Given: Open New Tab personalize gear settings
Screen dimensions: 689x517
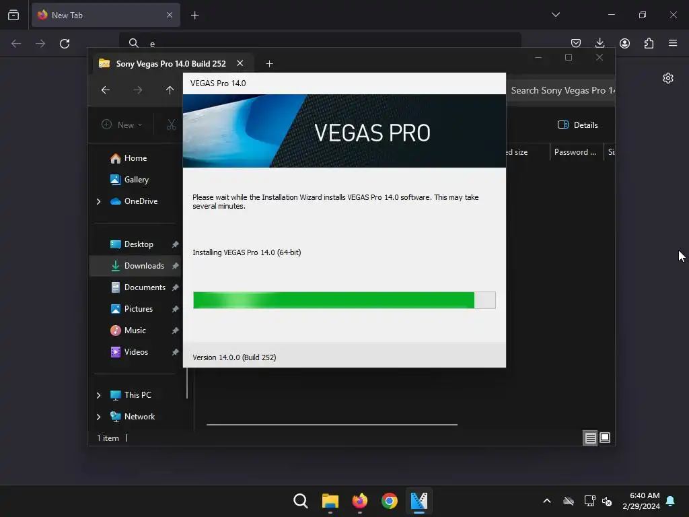Looking at the screenshot, I should pyautogui.click(x=668, y=78).
